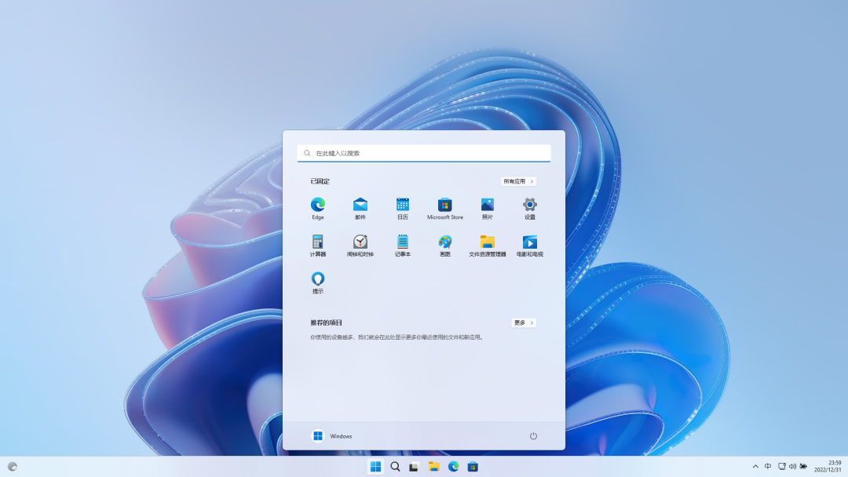The width and height of the screenshot is (848, 477).
Task: Click the Windows account entry at bottom
Action: point(334,436)
